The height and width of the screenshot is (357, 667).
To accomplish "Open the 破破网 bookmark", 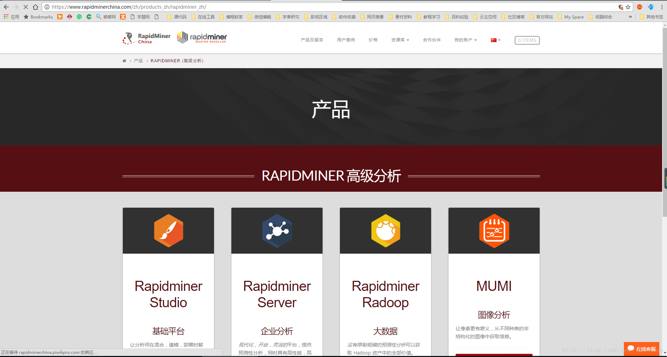I will [106, 17].
